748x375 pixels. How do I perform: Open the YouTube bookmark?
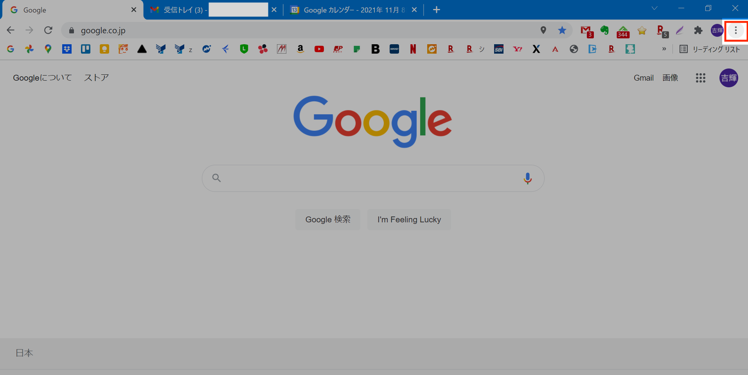319,49
